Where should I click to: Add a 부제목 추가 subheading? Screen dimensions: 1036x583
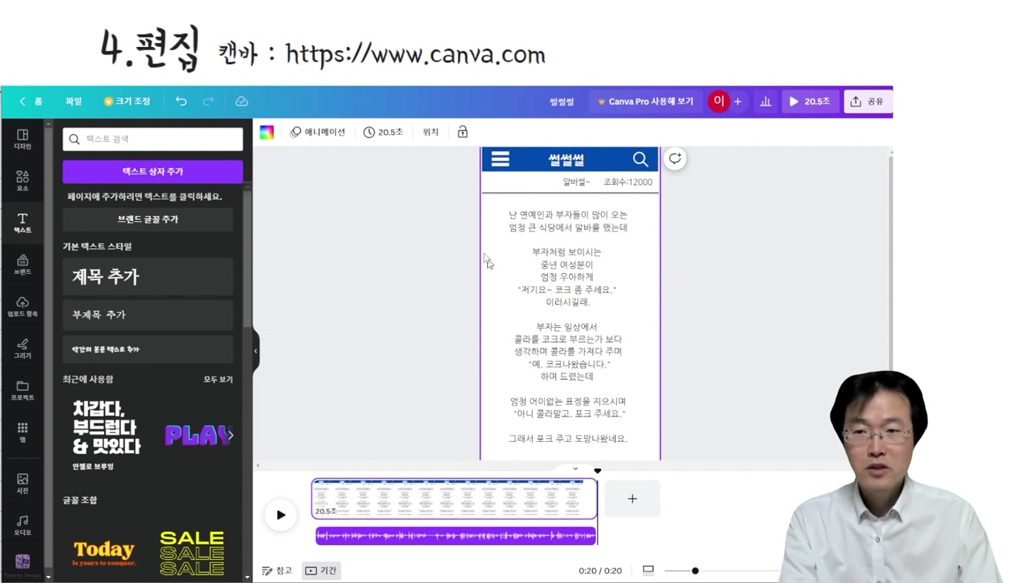click(x=148, y=315)
